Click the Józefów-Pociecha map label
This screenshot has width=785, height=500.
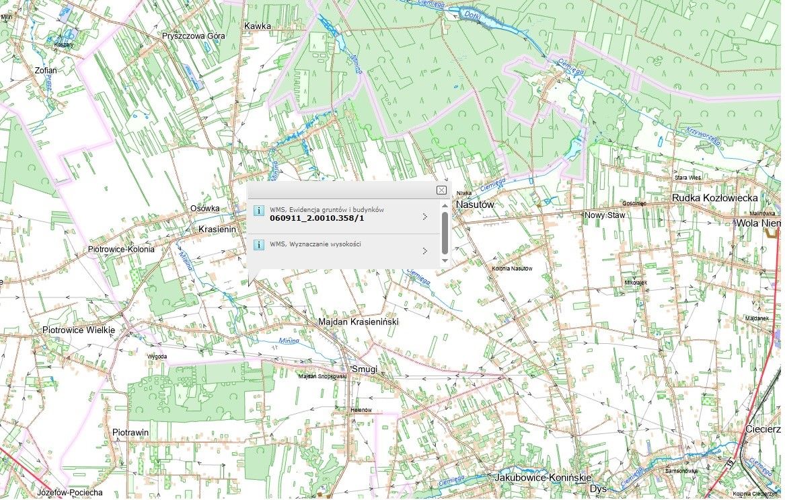(69, 493)
